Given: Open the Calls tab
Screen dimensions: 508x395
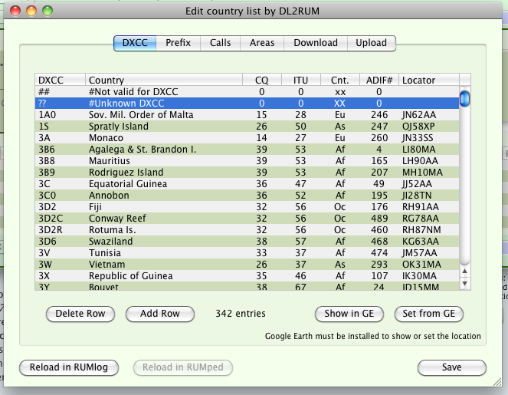Looking at the screenshot, I should point(221,43).
